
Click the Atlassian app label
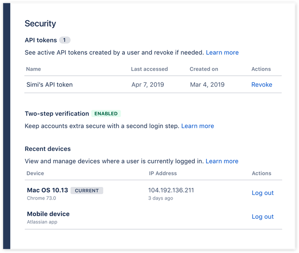42,222
